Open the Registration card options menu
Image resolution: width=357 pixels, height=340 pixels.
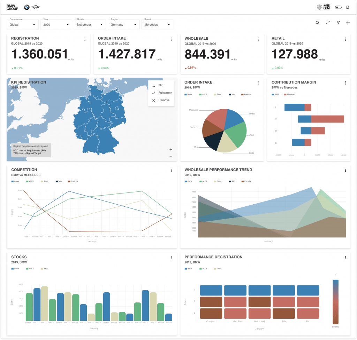85,39
